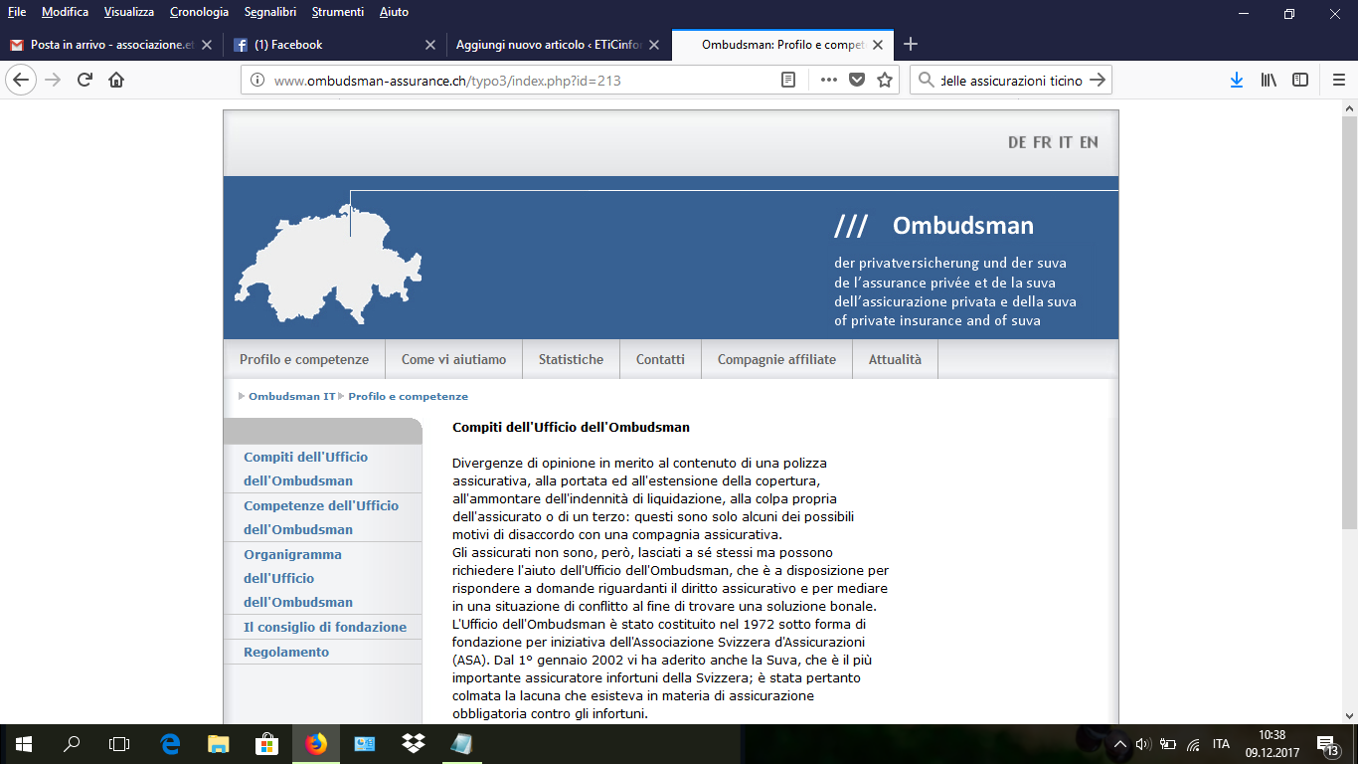Toggle Reader View icon
This screenshot has height=764, width=1358.
(788, 81)
